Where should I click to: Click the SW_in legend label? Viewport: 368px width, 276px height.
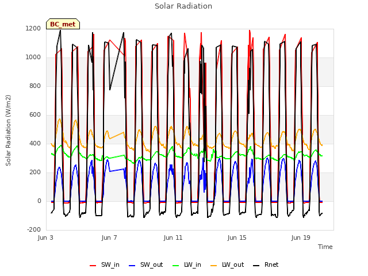110,264
